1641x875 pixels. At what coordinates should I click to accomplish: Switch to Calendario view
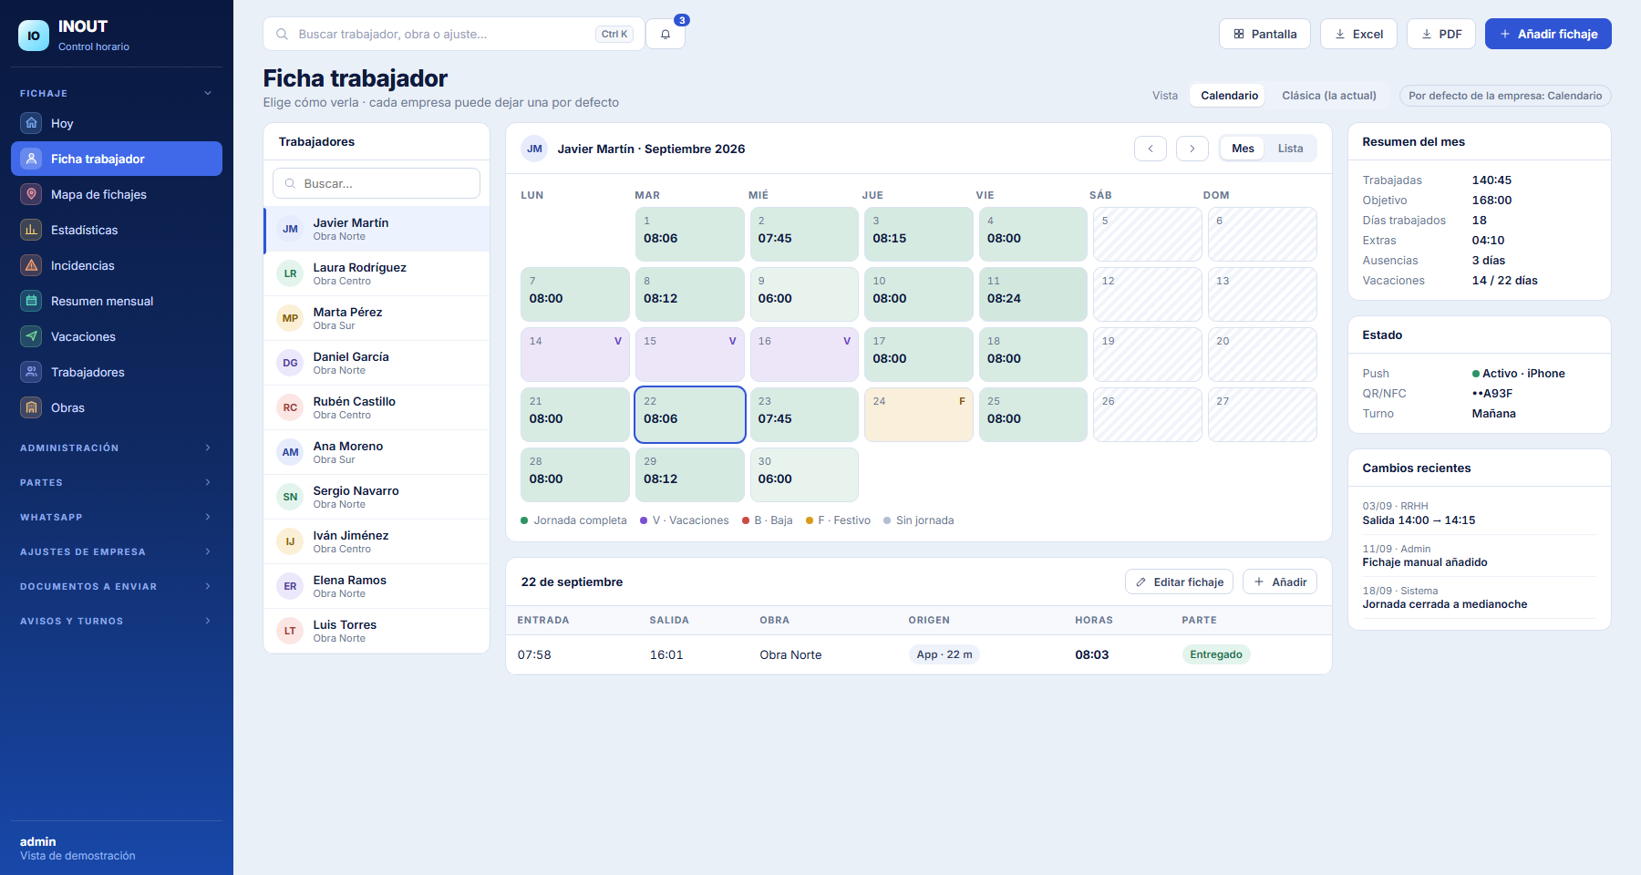pos(1229,96)
